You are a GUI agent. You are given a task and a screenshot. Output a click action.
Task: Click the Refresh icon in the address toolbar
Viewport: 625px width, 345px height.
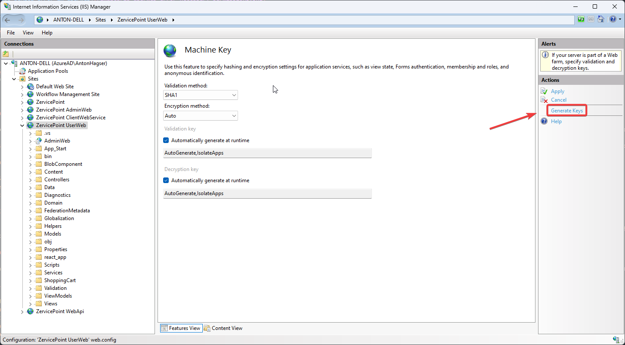(x=581, y=19)
